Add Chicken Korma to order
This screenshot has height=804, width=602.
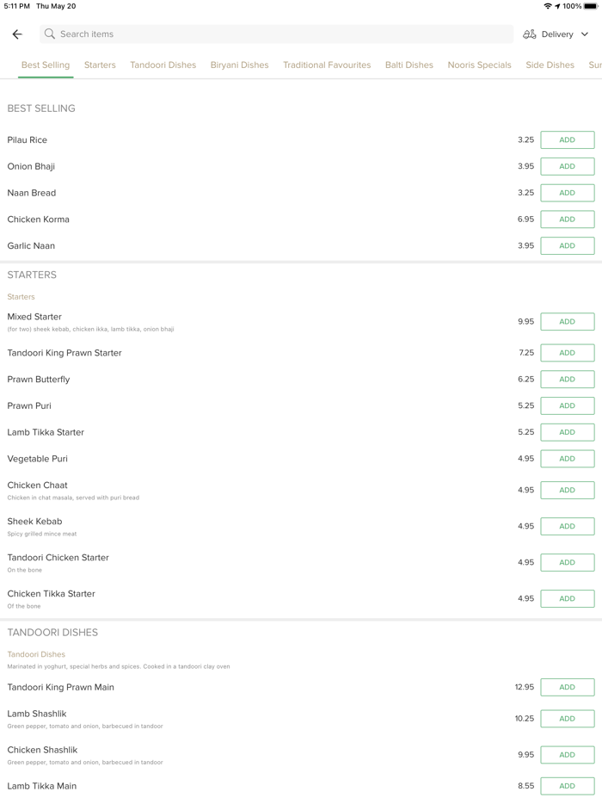coord(567,220)
